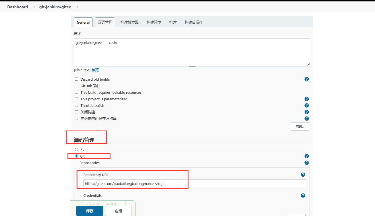Select the 无 source control radio
The image size is (375, 216).
click(77, 149)
